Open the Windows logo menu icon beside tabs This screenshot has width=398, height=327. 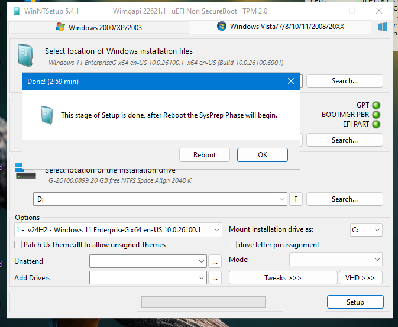pos(383,27)
